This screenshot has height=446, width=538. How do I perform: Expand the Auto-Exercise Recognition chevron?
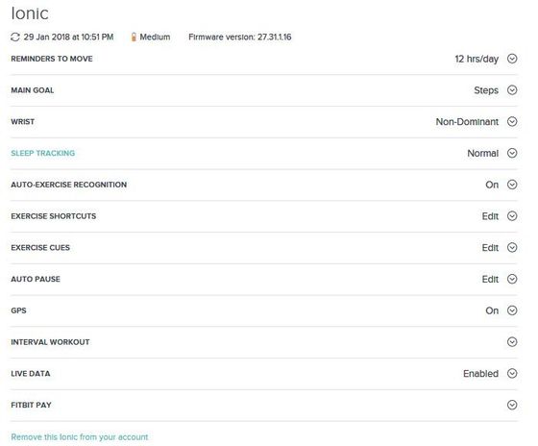[x=512, y=185]
